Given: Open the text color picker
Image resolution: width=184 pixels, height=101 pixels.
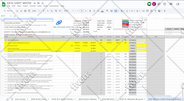Looking at the screenshot, I should tap(102, 11).
